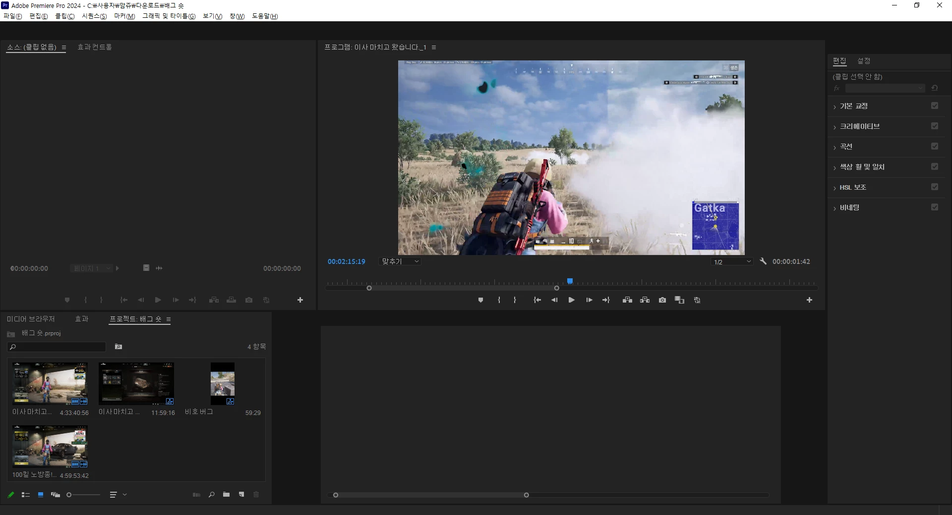Click Mark Out in the Program monitor
Screen dimensions: 952x515
point(515,300)
